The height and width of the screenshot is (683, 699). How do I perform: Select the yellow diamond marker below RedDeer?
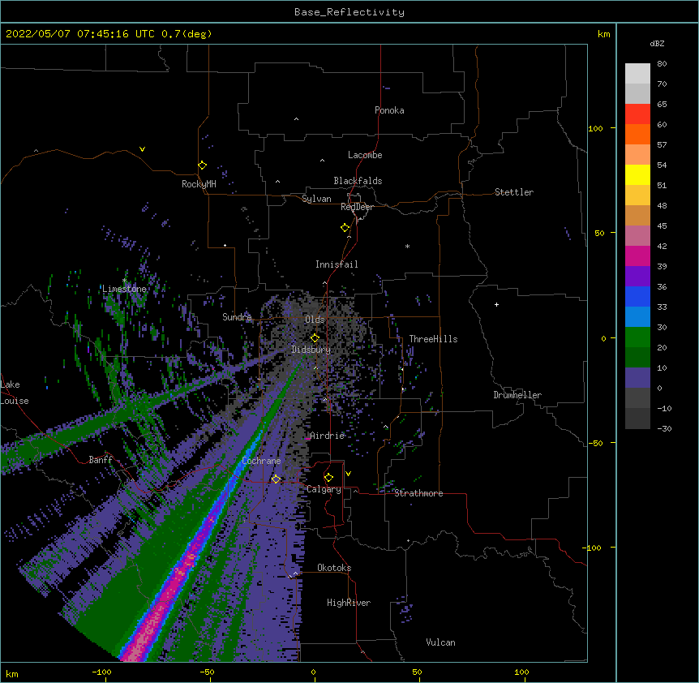(345, 228)
